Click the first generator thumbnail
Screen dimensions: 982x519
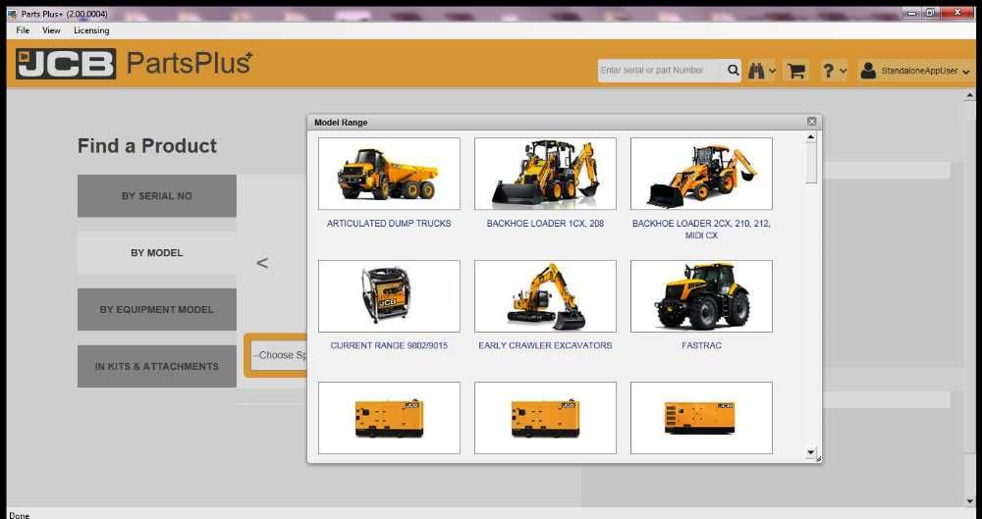(389, 418)
